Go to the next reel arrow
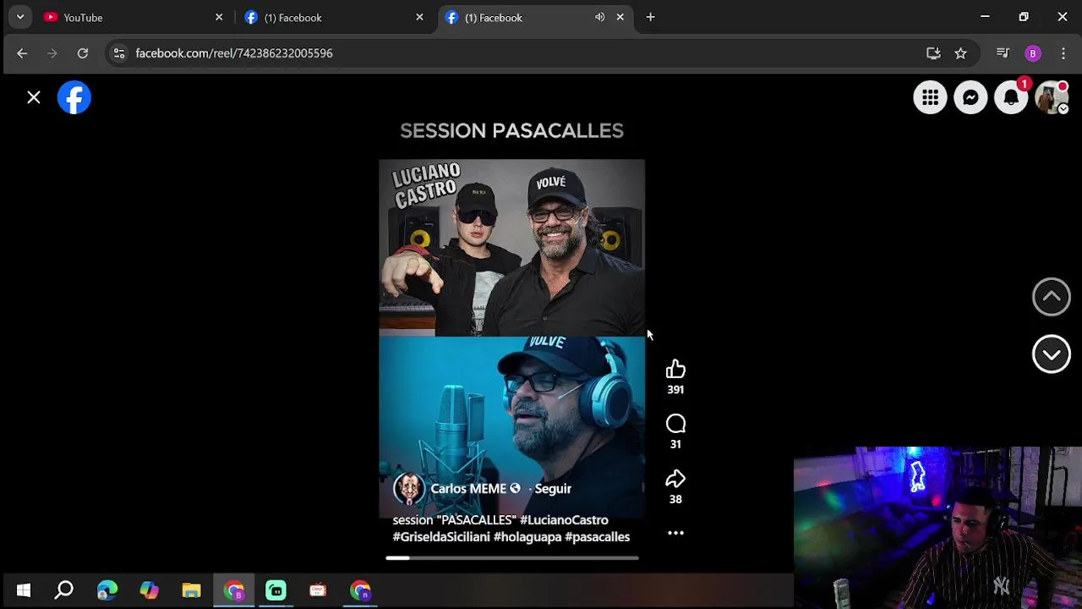1082x609 pixels. [1052, 354]
